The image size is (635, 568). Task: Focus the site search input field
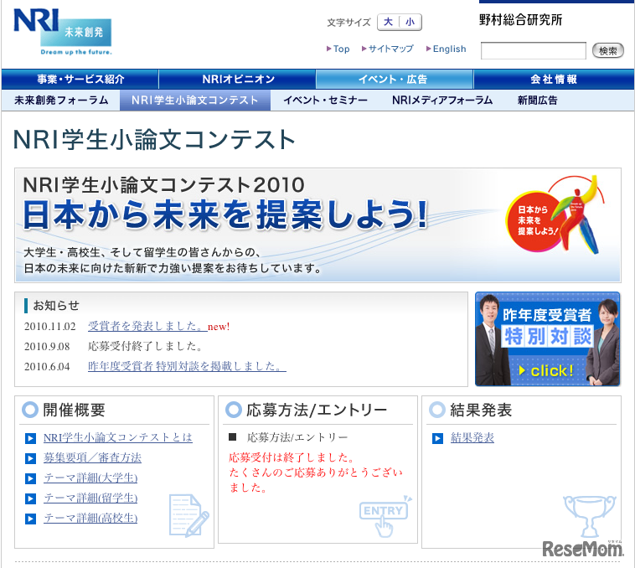point(534,50)
